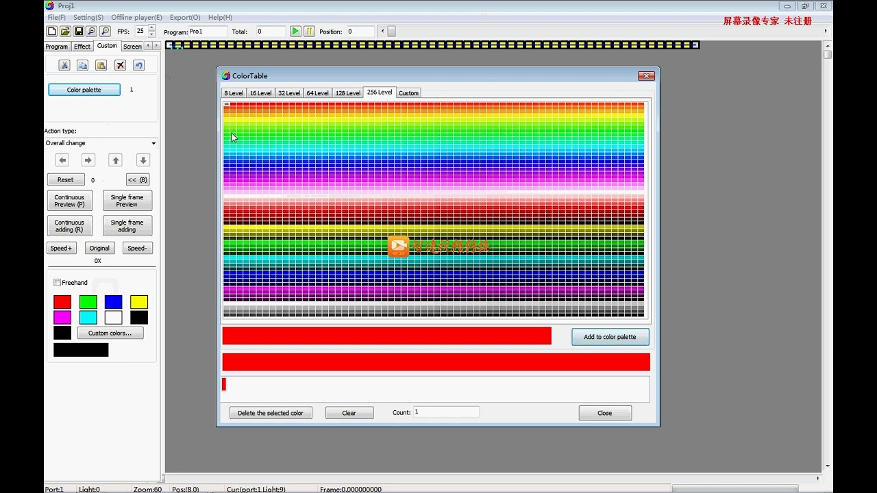Open the Help(H) menu
The width and height of the screenshot is (877, 493).
220,17
